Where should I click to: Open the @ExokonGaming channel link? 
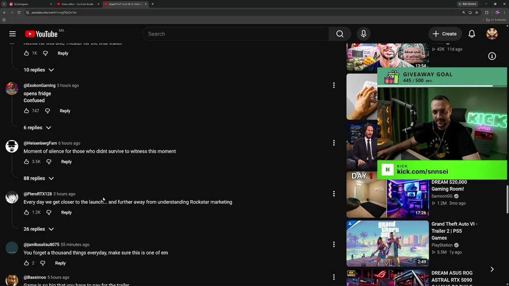39,85
